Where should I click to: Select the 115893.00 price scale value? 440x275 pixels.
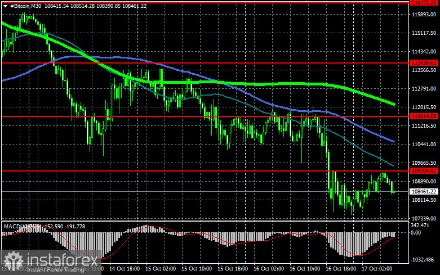pos(424,14)
